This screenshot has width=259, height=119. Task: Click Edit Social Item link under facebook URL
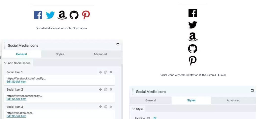(16, 82)
